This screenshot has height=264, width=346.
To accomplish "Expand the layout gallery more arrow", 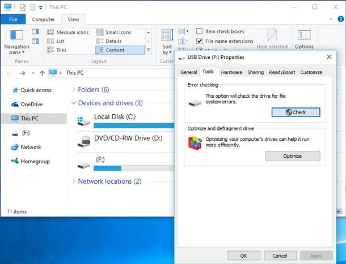I will click(x=149, y=50).
